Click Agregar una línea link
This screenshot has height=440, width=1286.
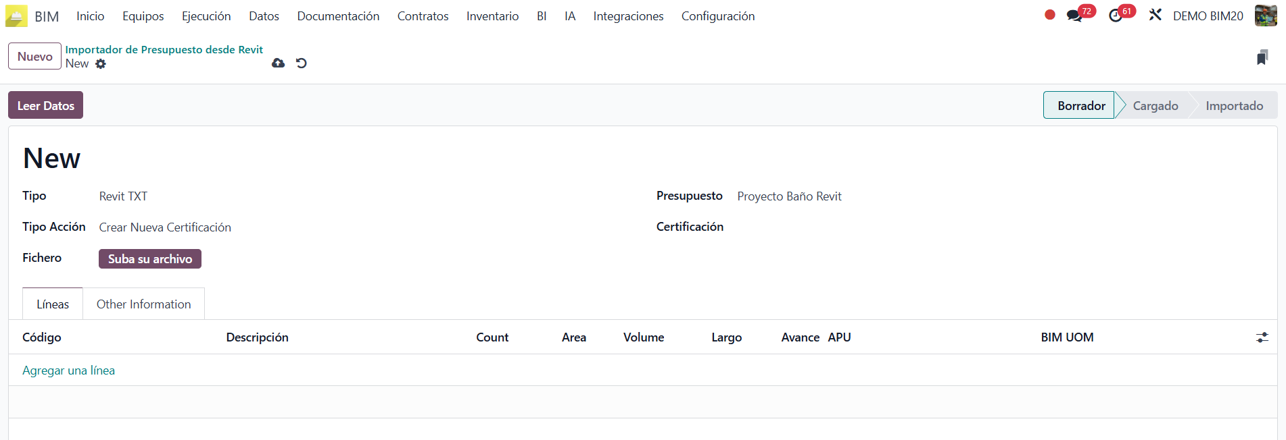point(68,370)
